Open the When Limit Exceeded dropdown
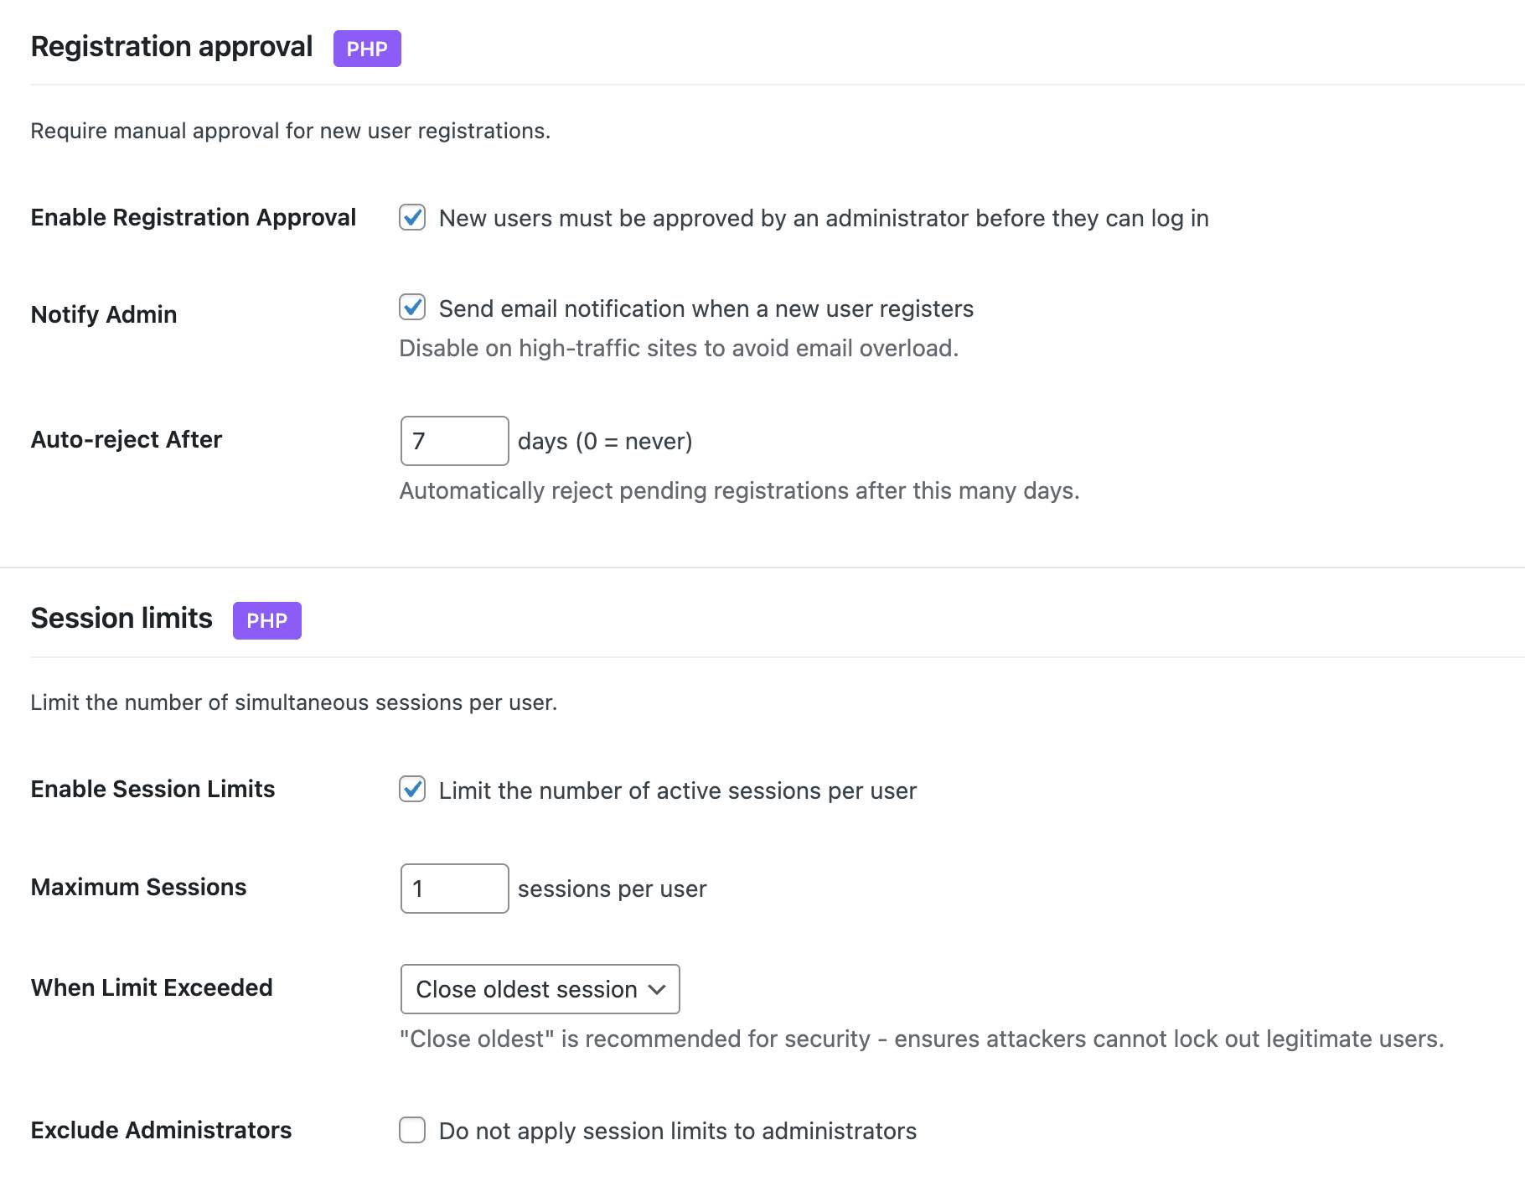Viewport: 1525px width, 1197px height. pyautogui.click(x=540, y=989)
